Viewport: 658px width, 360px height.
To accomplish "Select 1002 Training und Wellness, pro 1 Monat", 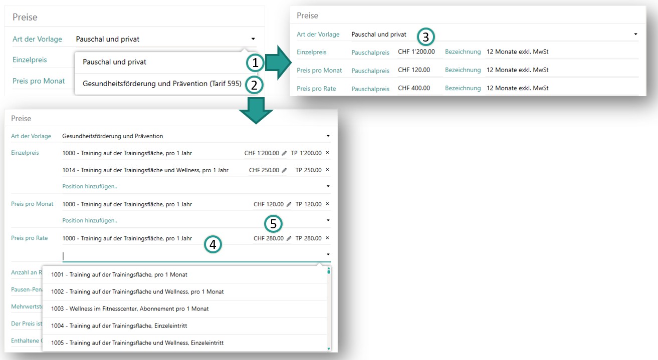I will [184, 291].
